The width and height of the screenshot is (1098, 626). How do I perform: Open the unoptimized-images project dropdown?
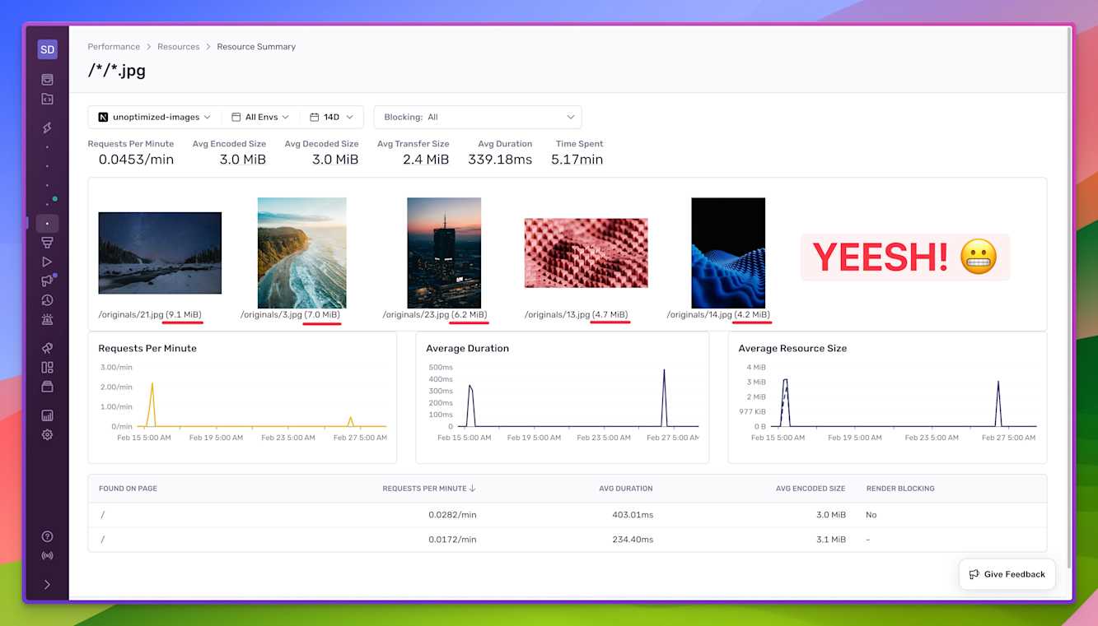pos(154,117)
